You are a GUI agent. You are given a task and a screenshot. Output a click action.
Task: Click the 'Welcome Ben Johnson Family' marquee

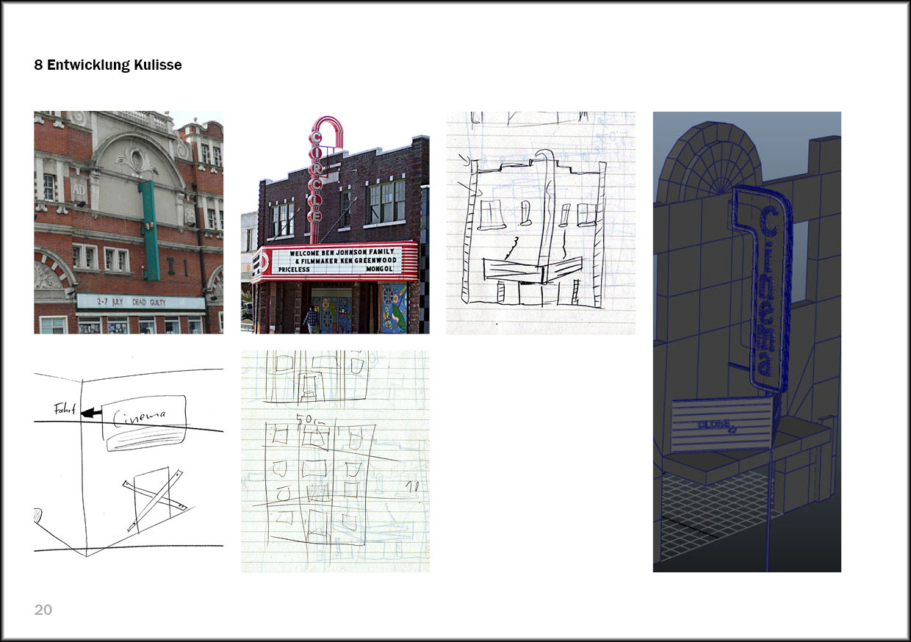click(x=336, y=261)
